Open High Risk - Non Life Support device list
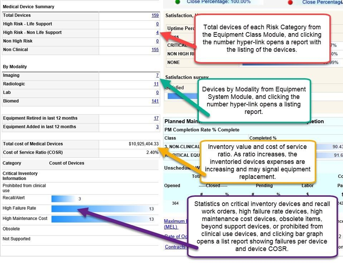This screenshot has height=266, width=343. point(157,33)
